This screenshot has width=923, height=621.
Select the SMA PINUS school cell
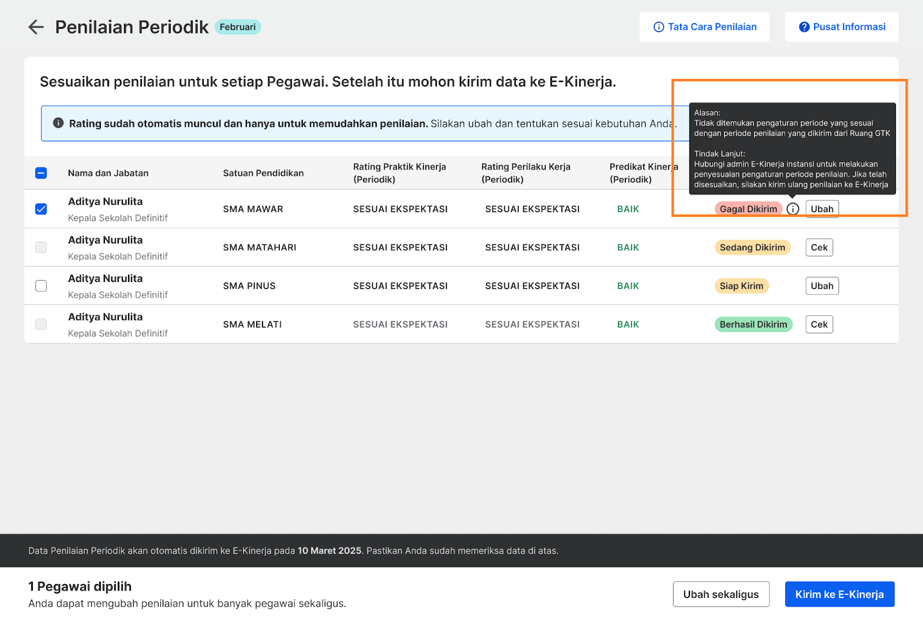[249, 286]
